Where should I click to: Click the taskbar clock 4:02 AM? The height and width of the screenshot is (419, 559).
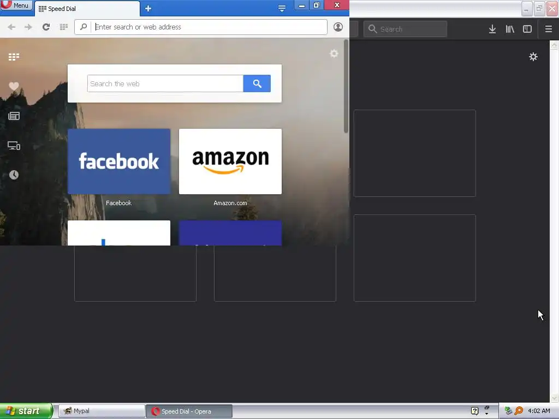tap(539, 411)
